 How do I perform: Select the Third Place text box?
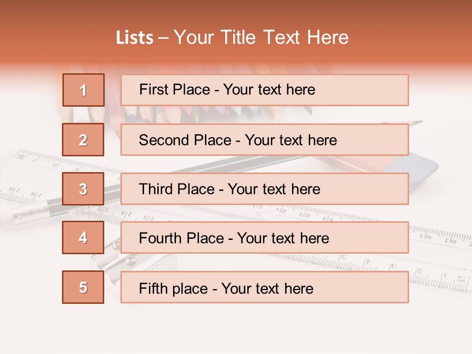point(265,189)
